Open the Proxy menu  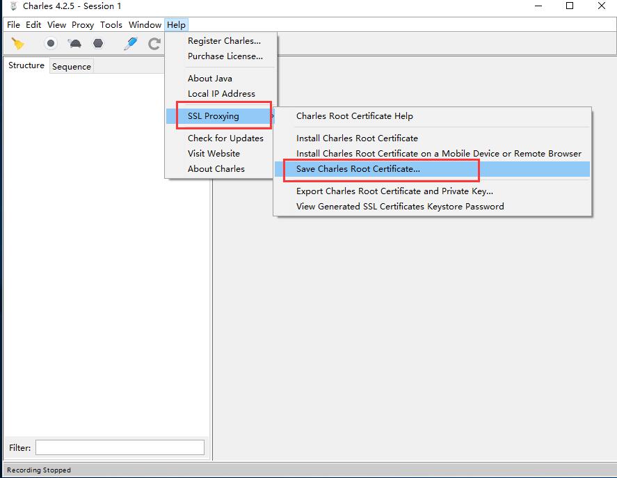[x=83, y=25]
